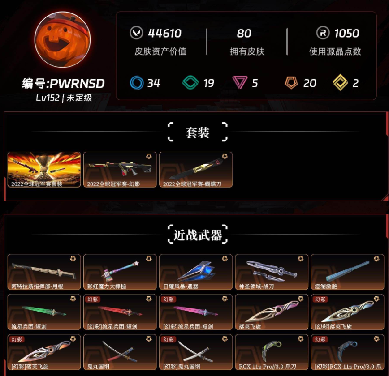Select the green 流星兵团-短剑 card

point(44,312)
